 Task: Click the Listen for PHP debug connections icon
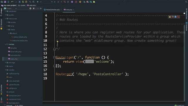(x=65, y=2)
